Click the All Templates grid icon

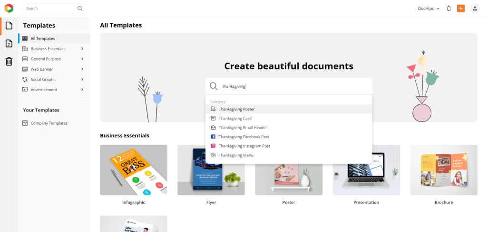tap(25, 38)
